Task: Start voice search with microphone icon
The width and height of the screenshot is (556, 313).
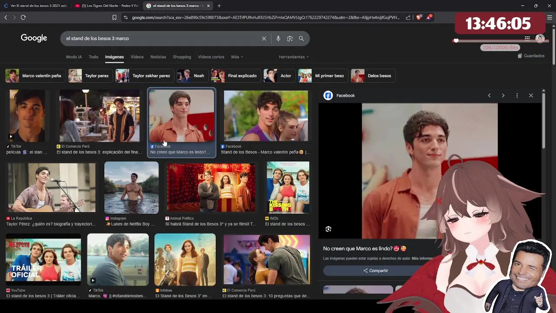Action: click(278, 38)
